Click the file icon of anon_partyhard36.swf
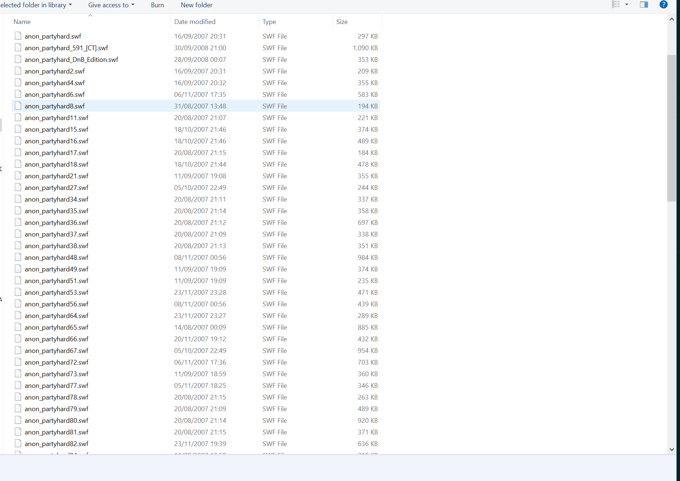Viewport: 680px width, 481px height. 18,222
